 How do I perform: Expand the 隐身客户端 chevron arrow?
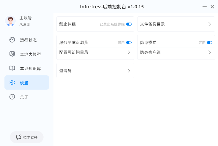[209, 52]
